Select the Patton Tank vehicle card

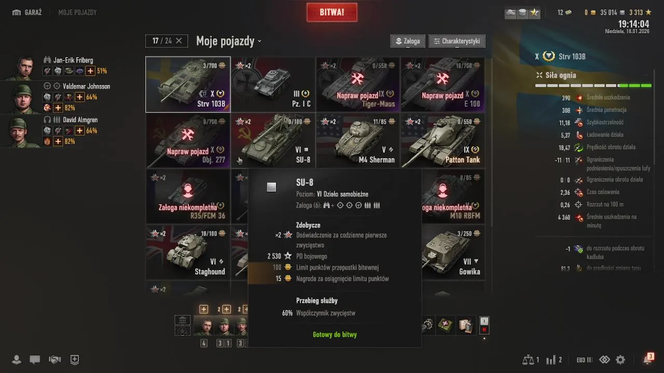click(442, 140)
